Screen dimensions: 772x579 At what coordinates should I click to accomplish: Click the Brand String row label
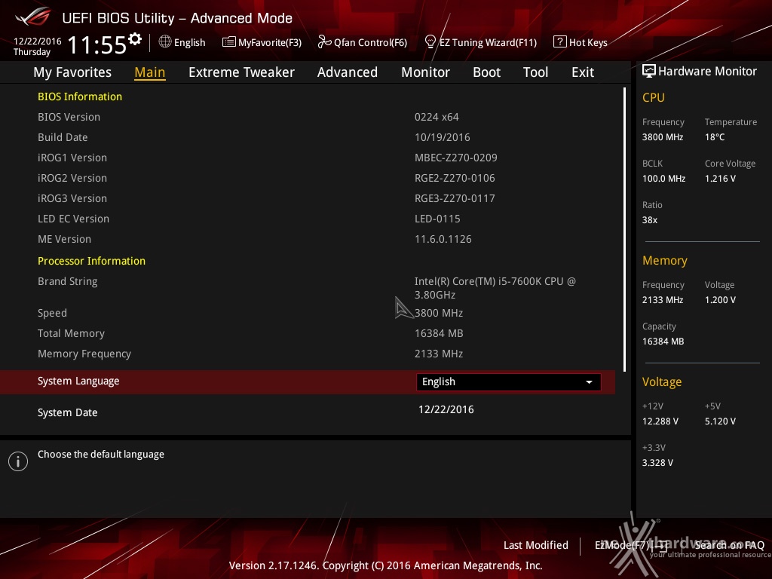[x=67, y=282]
